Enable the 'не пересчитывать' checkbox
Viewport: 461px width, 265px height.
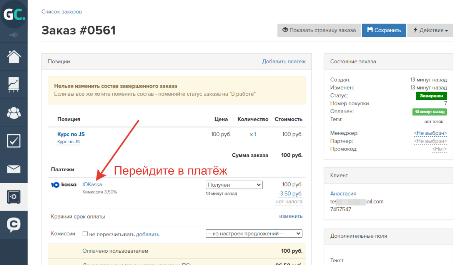point(85,234)
